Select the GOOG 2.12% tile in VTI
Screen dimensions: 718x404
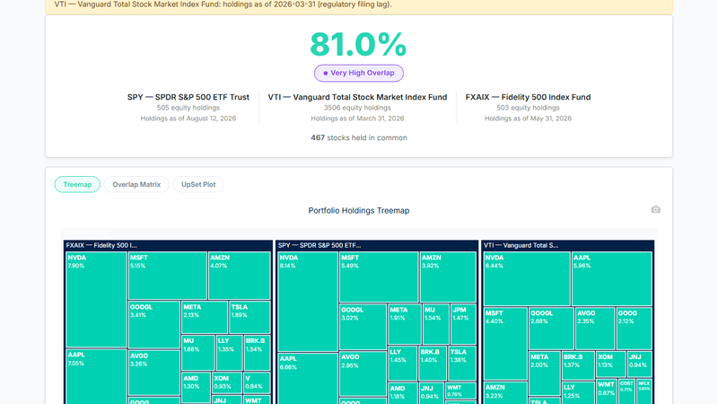(x=635, y=329)
